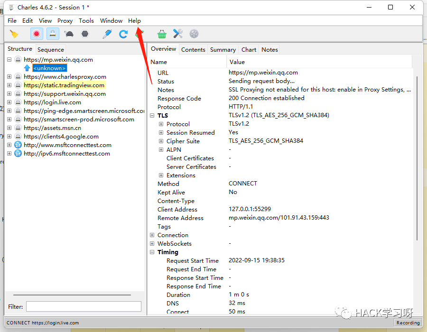This screenshot has height=332, width=427.
Task: Click globe icon of www.msftconnecttest.com
Action: click(x=18, y=145)
